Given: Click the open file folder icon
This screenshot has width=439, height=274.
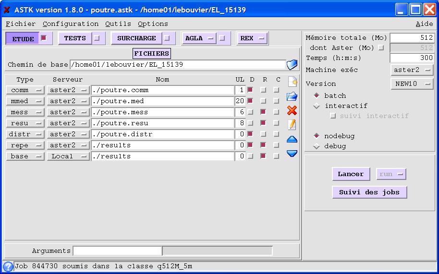Looking at the screenshot, I should (x=292, y=96).
